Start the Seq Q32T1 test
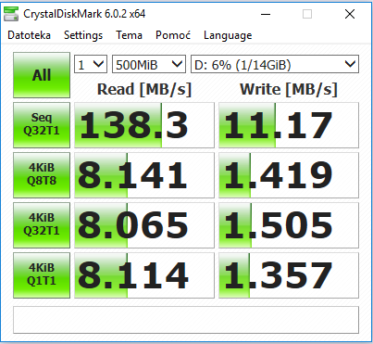373x344 pixels. coord(42,125)
